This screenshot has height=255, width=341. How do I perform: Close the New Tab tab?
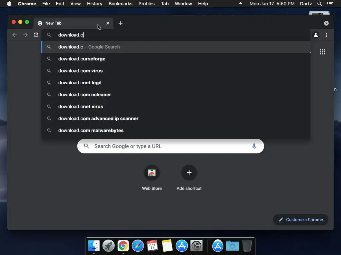[x=108, y=23]
